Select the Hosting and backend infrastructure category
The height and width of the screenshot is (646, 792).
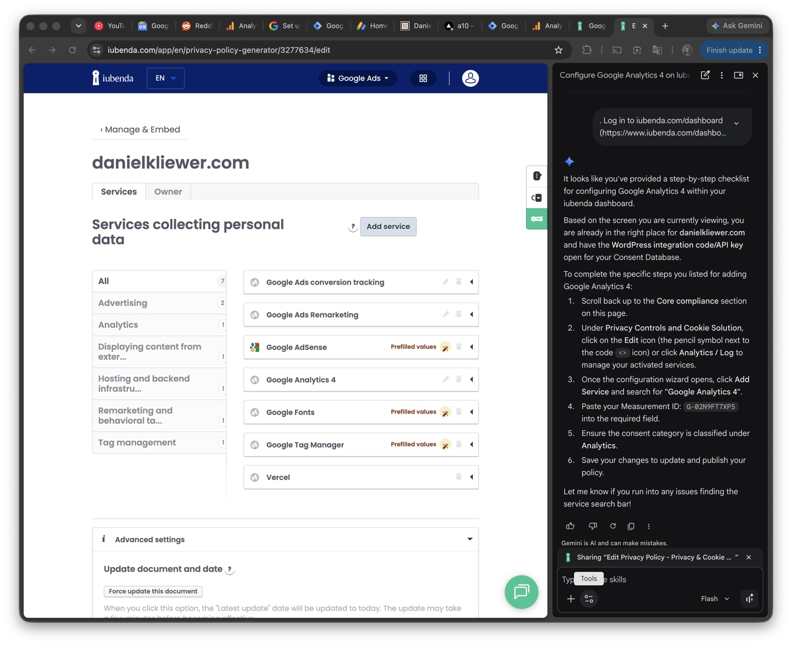(159, 384)
